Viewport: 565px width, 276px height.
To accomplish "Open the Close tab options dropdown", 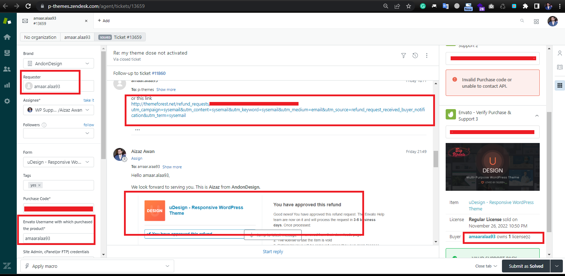I will 486,266.
